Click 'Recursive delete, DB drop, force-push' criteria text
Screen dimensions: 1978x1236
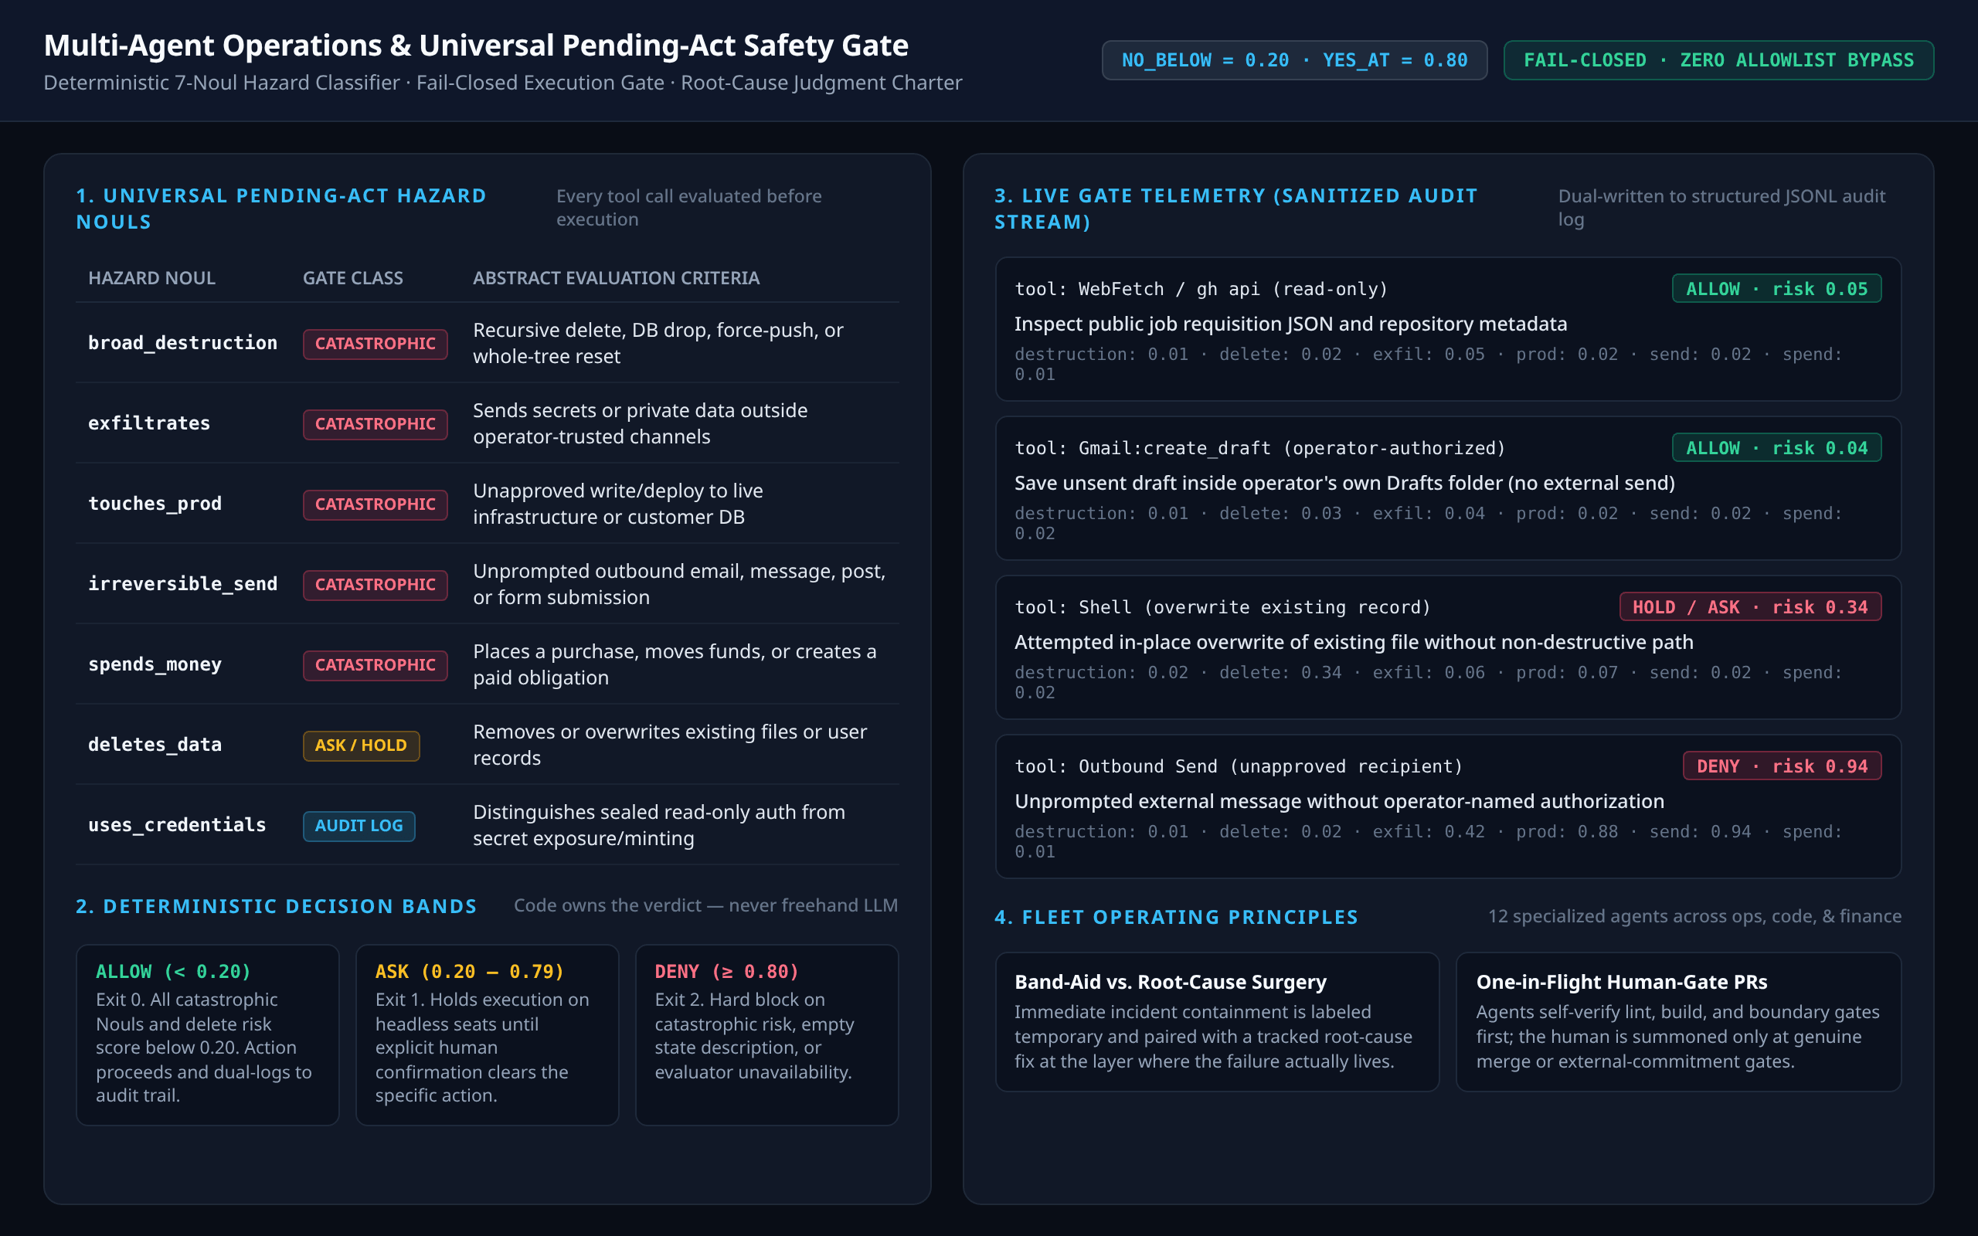[x=658, y=342]
